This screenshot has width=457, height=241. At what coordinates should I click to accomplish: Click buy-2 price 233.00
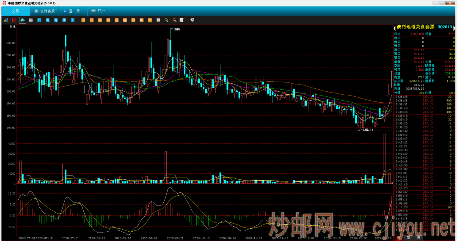pos(419,54)
